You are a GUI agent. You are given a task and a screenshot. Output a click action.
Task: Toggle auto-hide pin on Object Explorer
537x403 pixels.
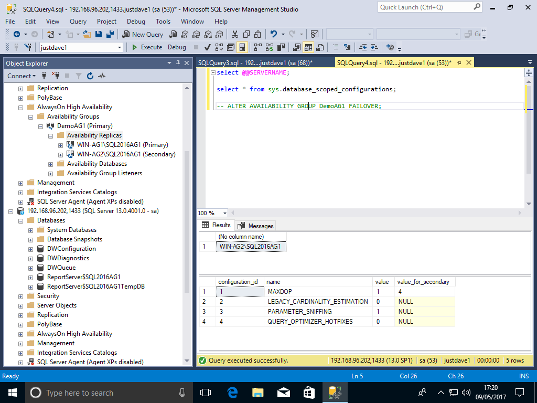pyautogui.click(x=178, y=63)
